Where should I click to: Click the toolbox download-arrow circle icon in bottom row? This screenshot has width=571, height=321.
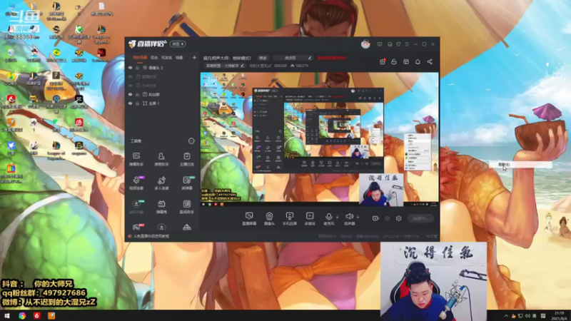(161, 227)
